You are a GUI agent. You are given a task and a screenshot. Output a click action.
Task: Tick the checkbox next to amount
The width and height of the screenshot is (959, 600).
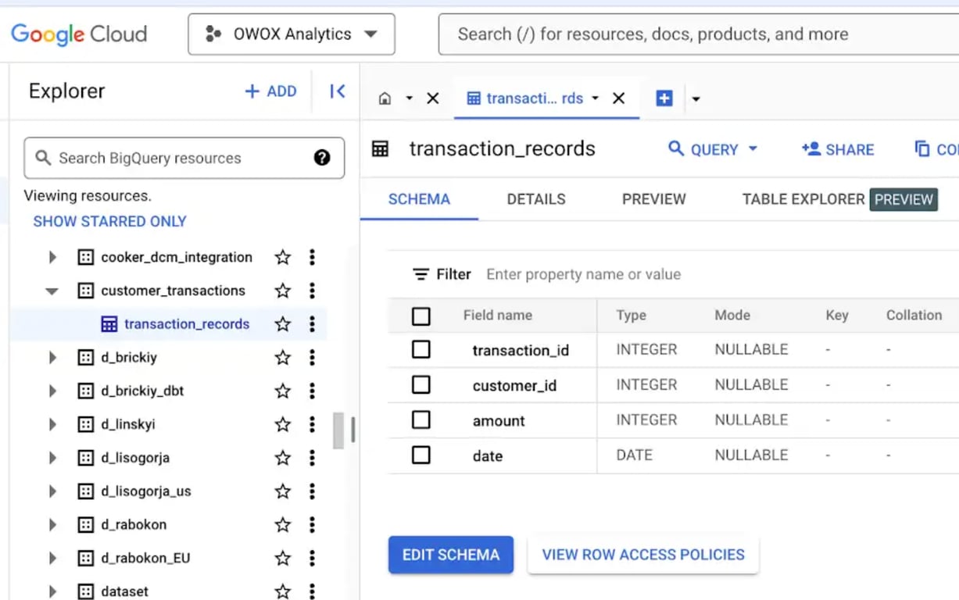click(421, 420)
